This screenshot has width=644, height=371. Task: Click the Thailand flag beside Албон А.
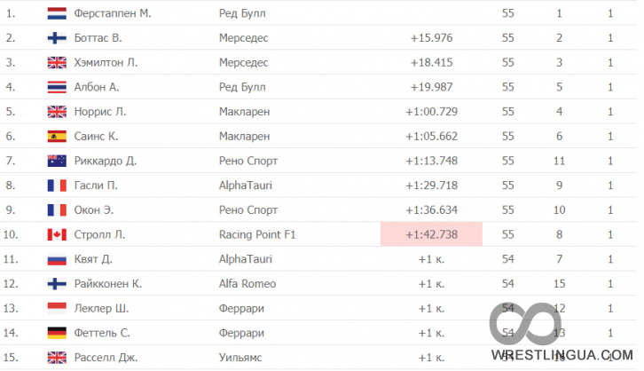[57, 87]
